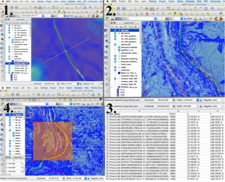
Task: Open the Python console icon in window 2
Action: (x=221, y=14)
